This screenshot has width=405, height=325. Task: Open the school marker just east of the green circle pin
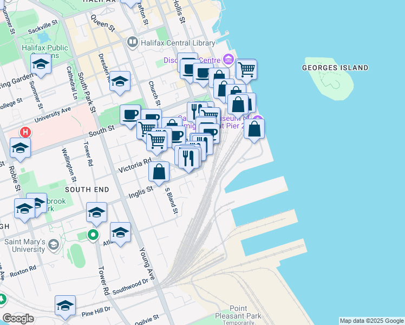coord(120,234)
